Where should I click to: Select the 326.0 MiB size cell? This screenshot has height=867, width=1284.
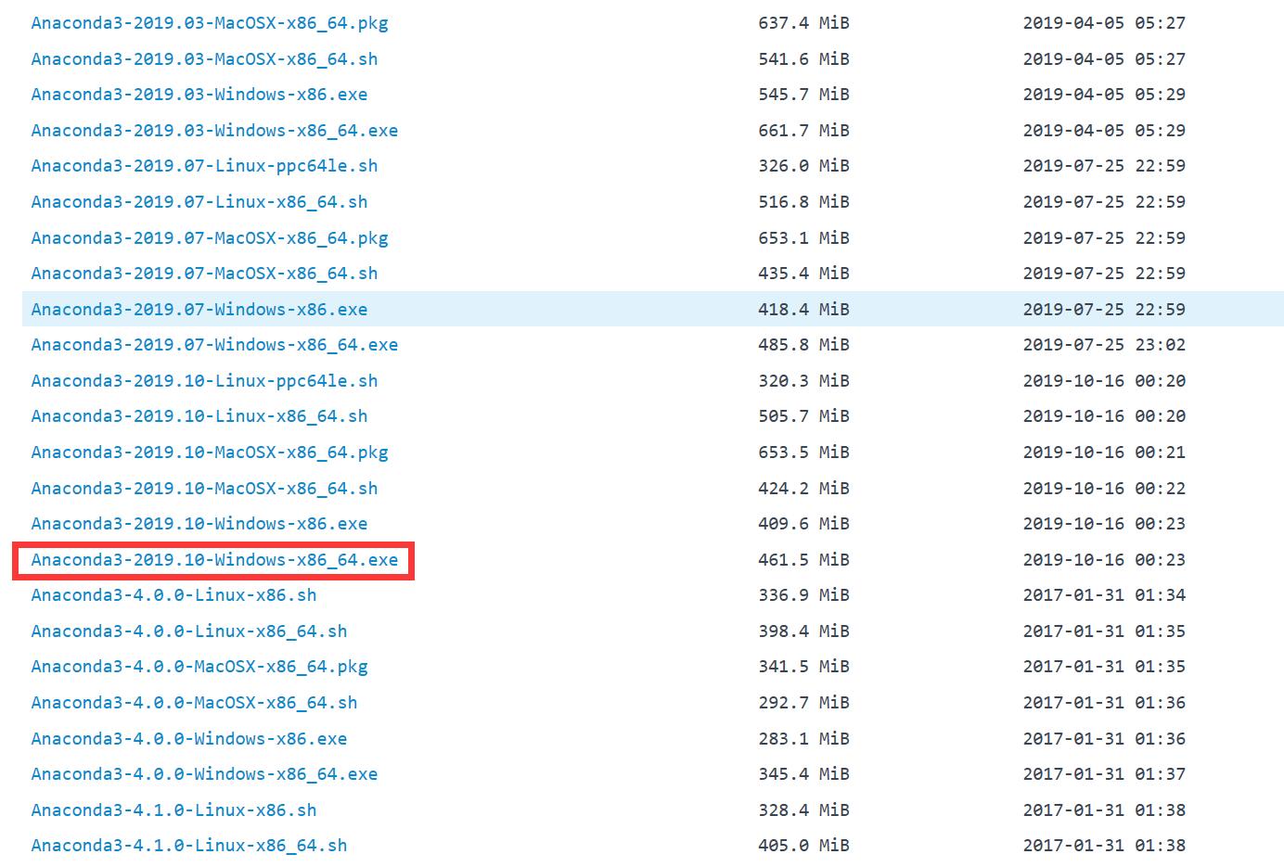click(803, 165)
